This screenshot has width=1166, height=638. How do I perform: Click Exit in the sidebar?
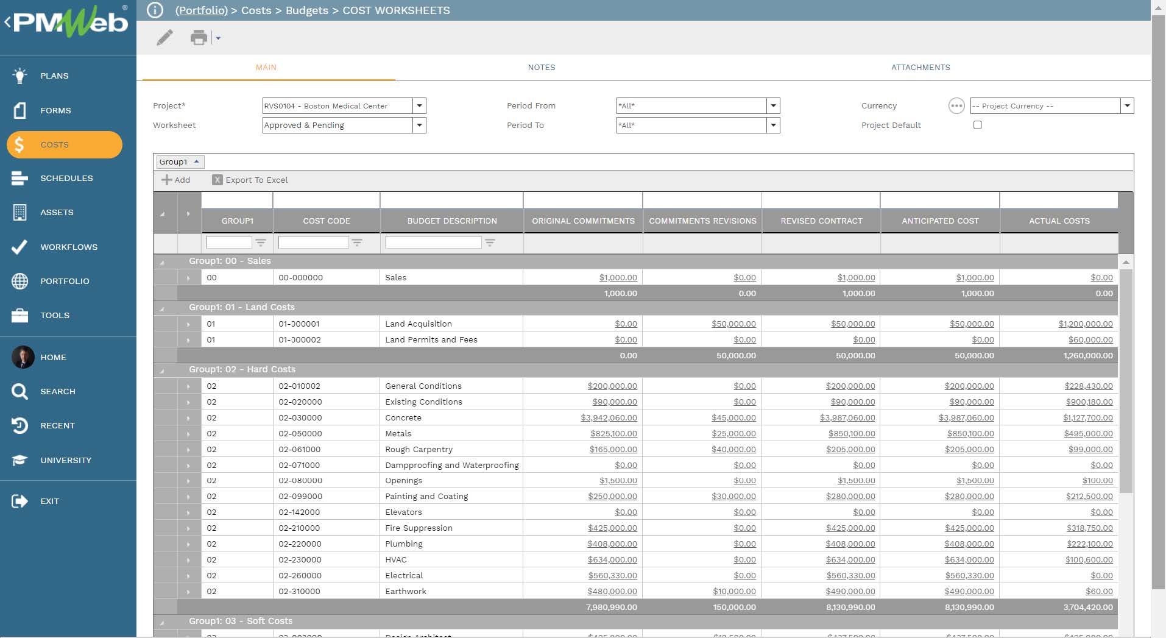pos(49,501)
